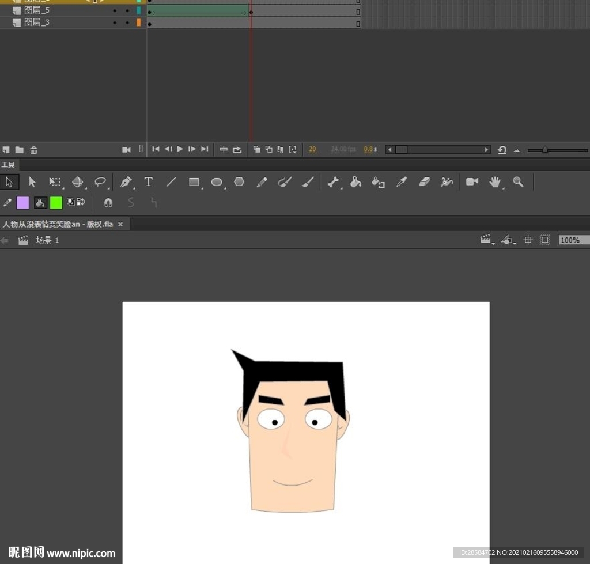
Task: Select the Zoom magnifier tool
Action: coord(518,182)
